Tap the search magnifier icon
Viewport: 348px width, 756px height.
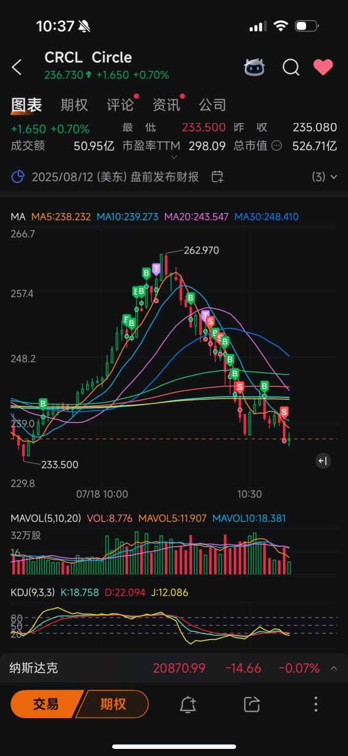point(291,67)
